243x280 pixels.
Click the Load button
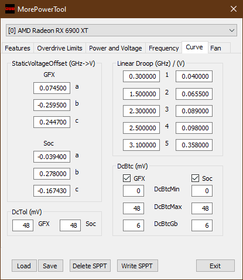tap(24, 266)
